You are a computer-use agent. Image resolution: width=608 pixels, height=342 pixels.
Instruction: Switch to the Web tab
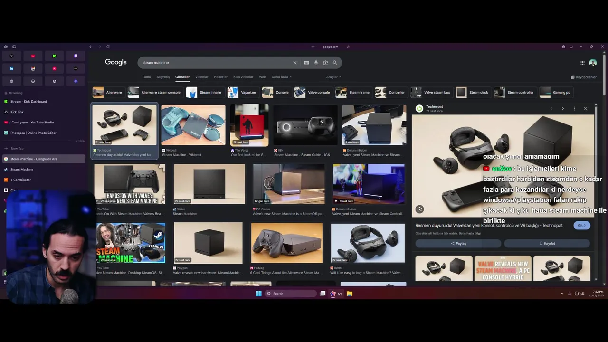(262, 77)
